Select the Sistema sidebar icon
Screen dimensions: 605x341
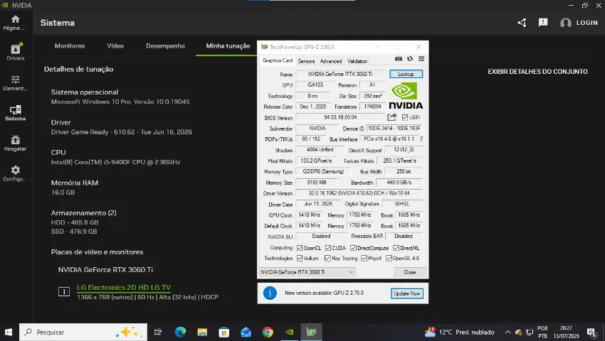click(x=16, y=110)
